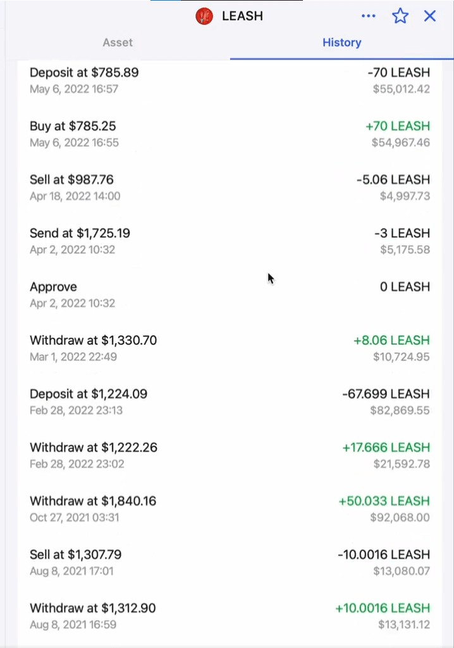The height and width of the screenshot is (648, 454).
Task: Favorite LEASH with the star icon
Action: (x=400, y=16)
